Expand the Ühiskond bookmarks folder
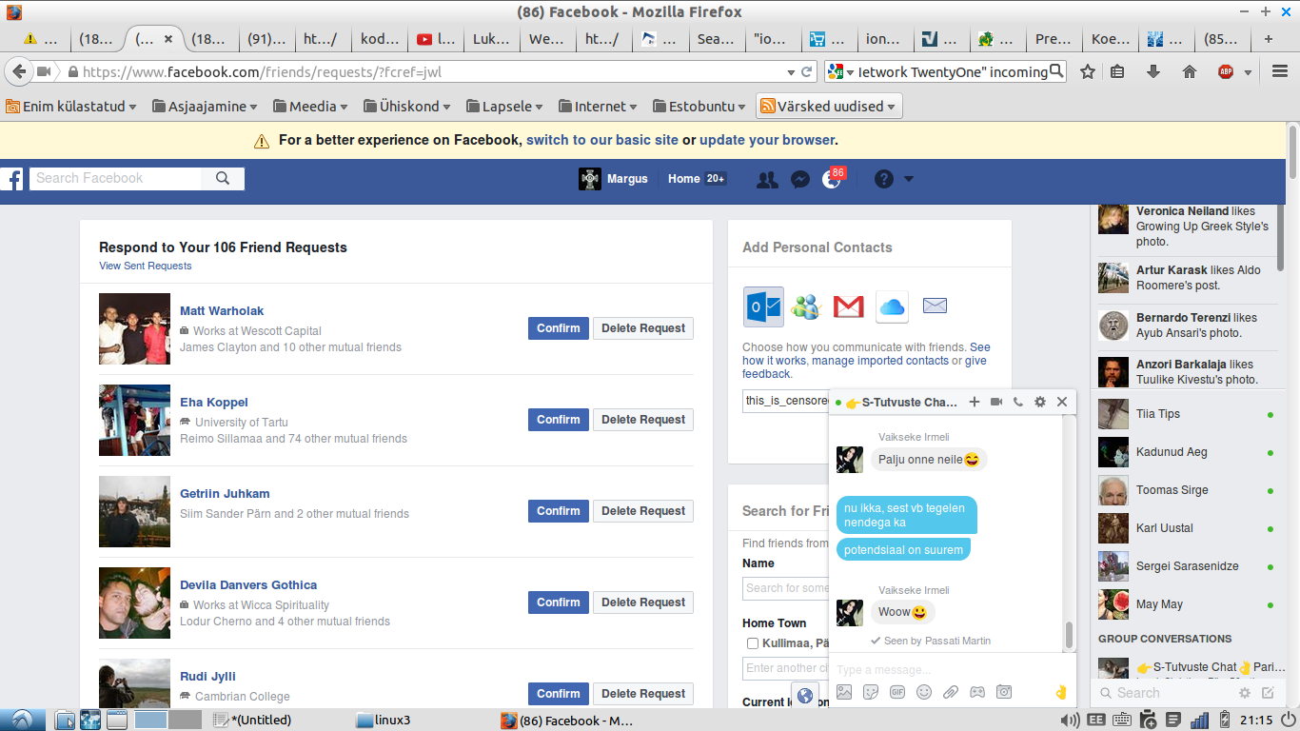Image resolution: width=1300 pixels, height=731 pixels. point(408,107)
